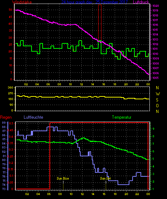
Task: Click the Sun Set marker
Action: pyautogui.click(x=105, y=179)
